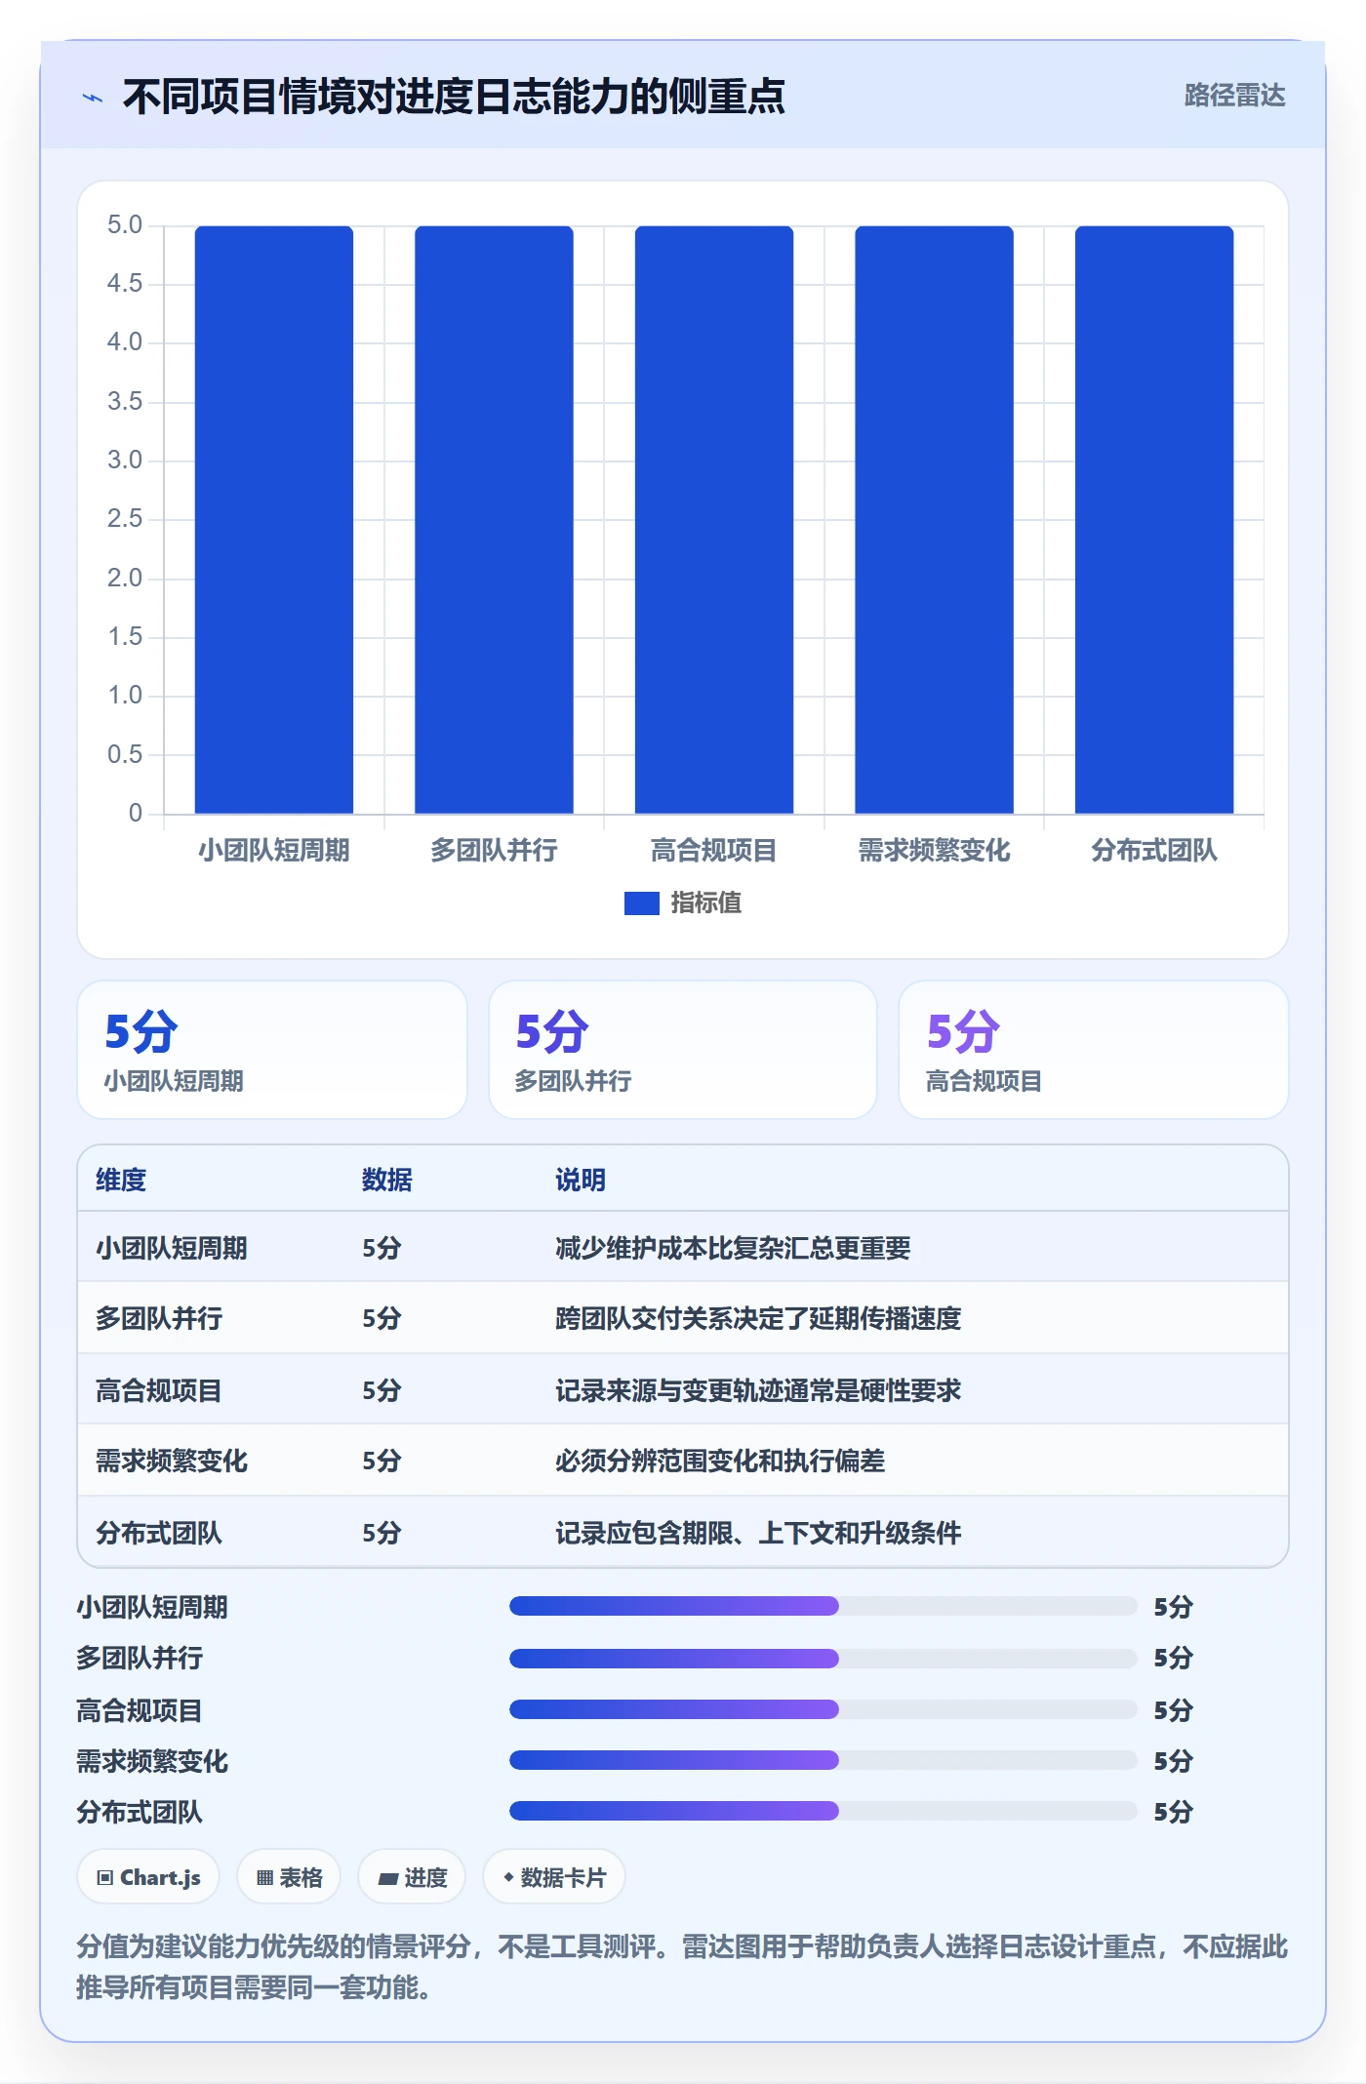Click the 多团队并行 progress bar
The image size is (1366, 2084).
[823, 1658]
